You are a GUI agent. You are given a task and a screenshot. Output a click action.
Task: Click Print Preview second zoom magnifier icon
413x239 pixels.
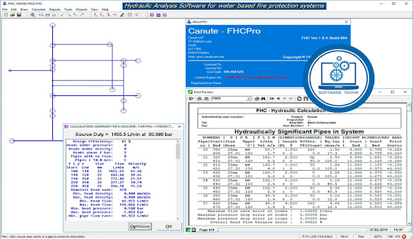click(206, 99)
